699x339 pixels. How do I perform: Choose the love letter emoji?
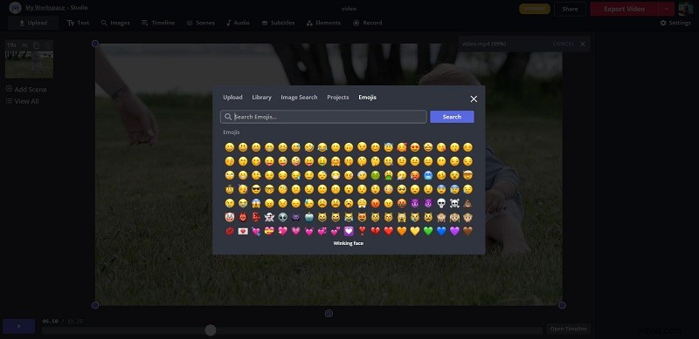point(243,231)
